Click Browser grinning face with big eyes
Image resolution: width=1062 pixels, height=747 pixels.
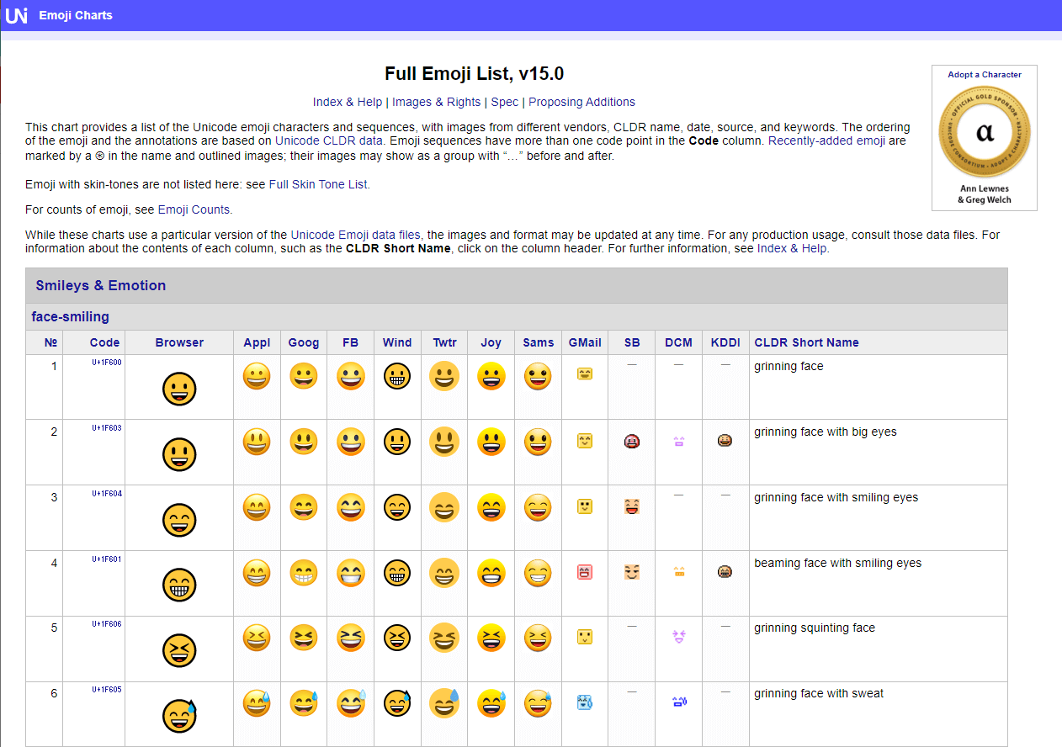[x=179, y=455]
